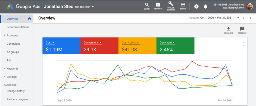
Task: Go to the next date period
Action: click(250, 18)
